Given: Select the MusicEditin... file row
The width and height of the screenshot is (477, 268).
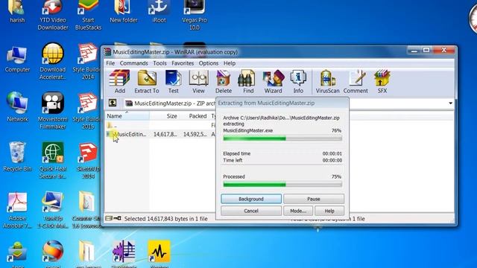Looking at the screenshot, I should 160,134.
